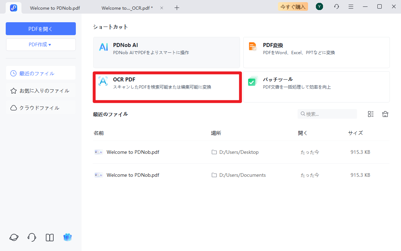Click the PDFを開く button
The image size is (401, 251).
point(40,29)
